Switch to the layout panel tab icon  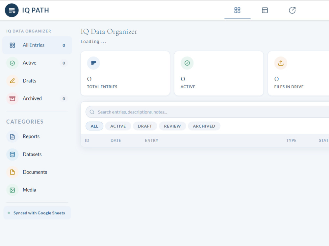click(265, 10)
